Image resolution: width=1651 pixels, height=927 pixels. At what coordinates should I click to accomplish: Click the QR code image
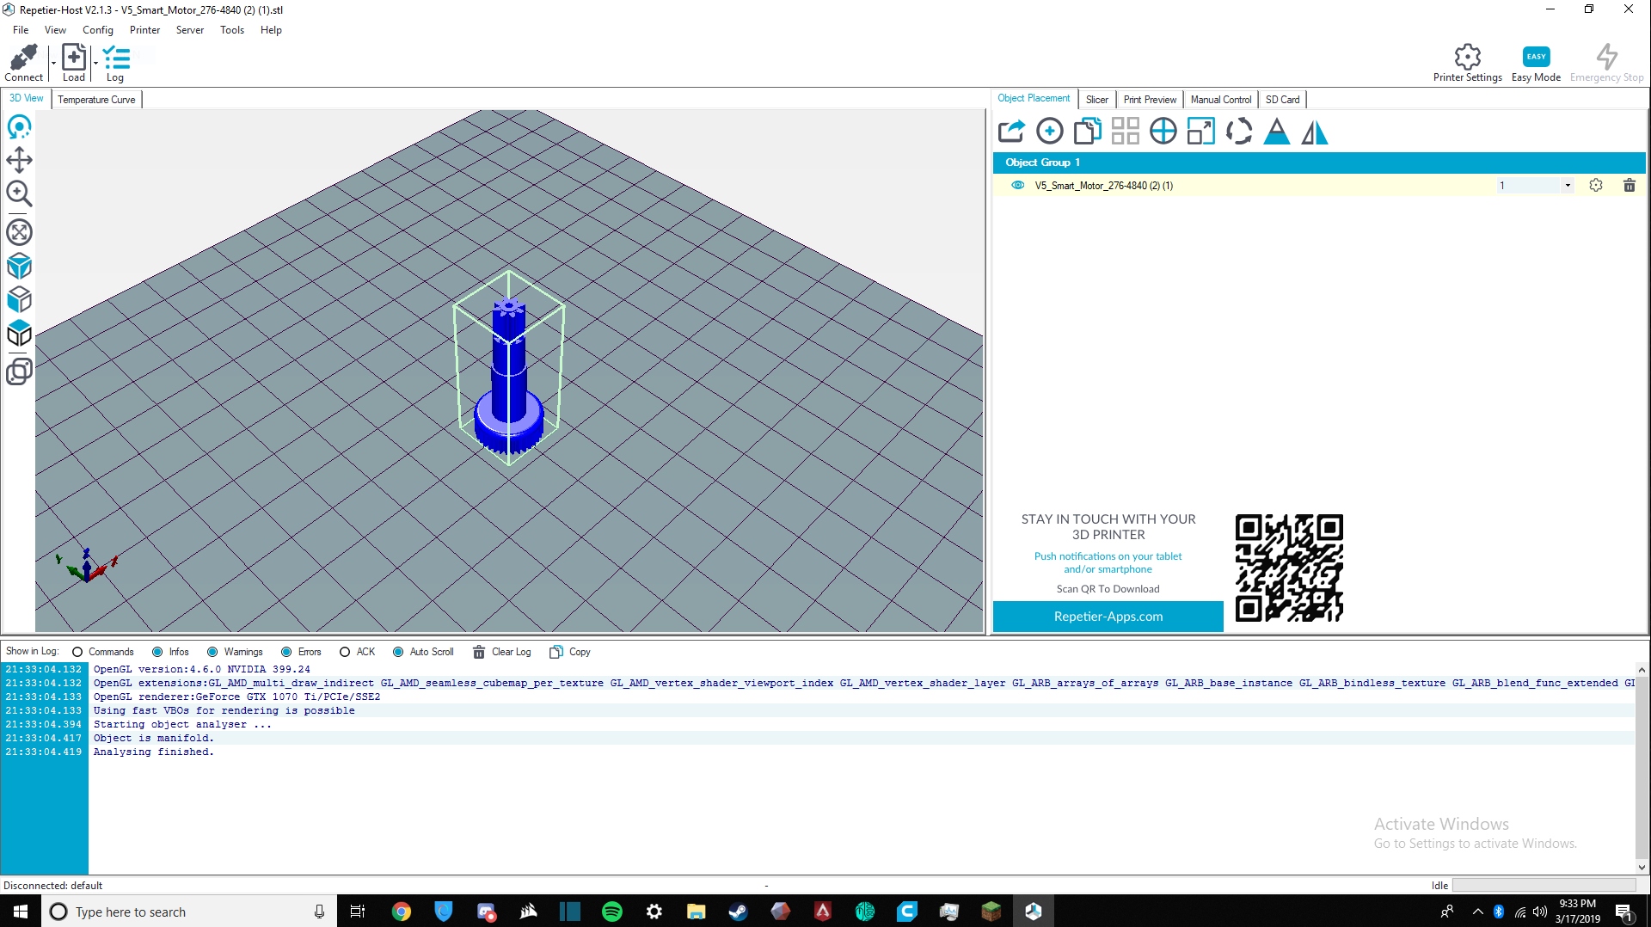coord(1289,568)
